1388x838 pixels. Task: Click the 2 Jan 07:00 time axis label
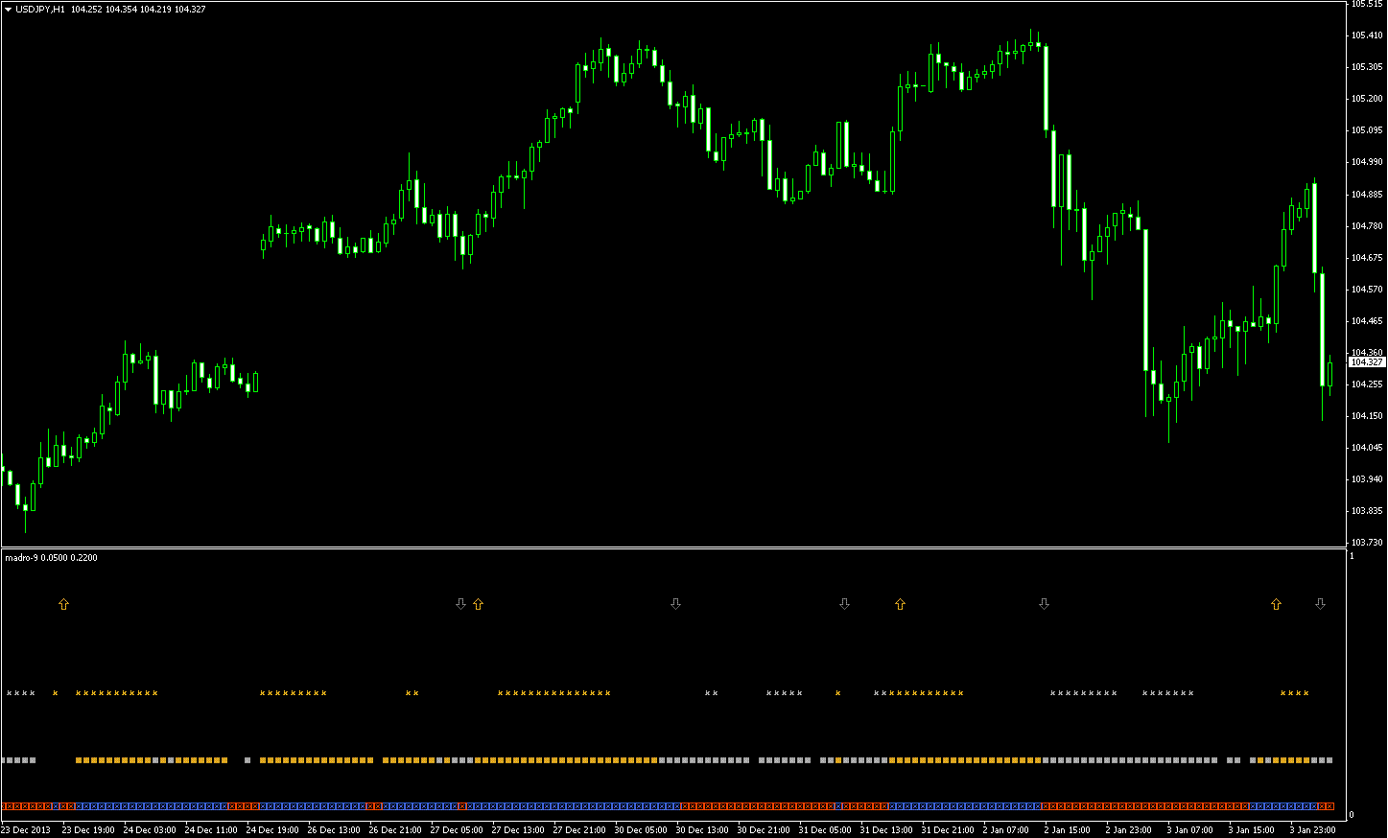pos(1005,830)
